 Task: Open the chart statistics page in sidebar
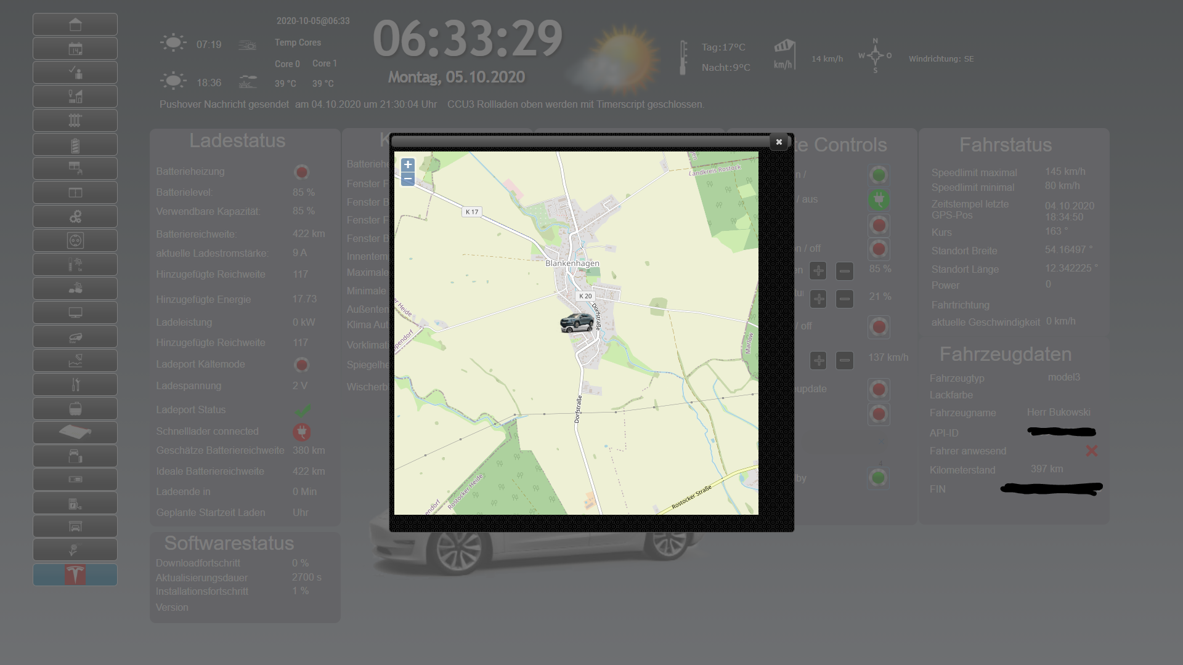point(75,361)
